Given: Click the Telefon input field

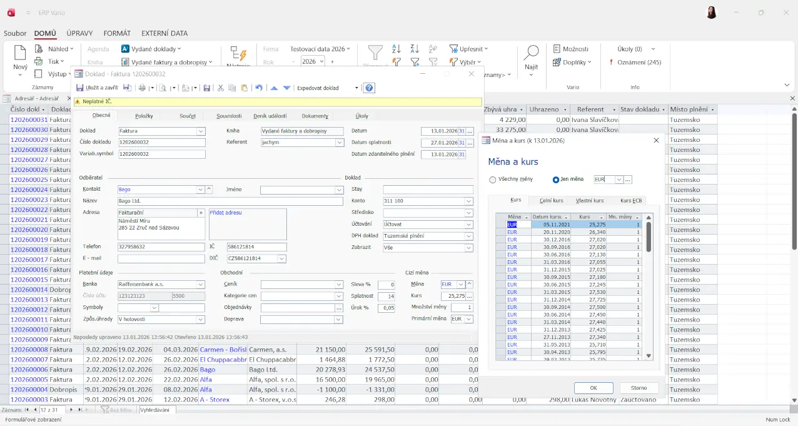Looking at the screenshot, I should (x=161, y=247).
